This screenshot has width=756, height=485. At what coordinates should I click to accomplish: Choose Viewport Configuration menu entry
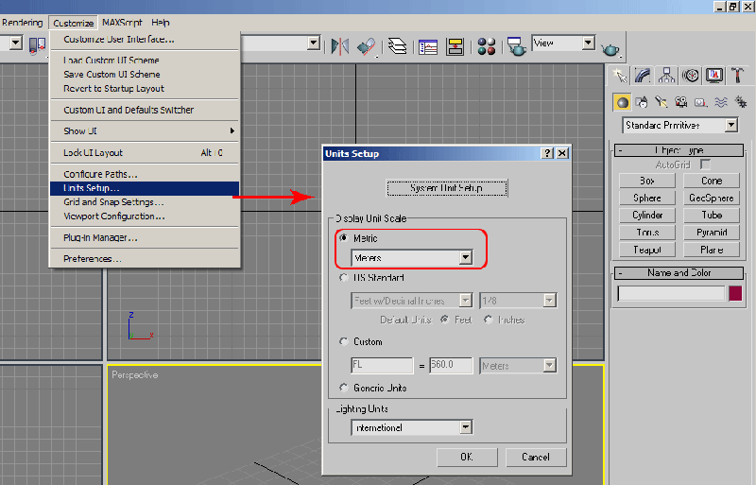coord(145,217)
